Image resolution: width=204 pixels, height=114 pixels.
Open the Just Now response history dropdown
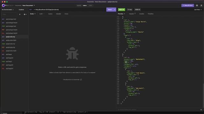(198, 9)
